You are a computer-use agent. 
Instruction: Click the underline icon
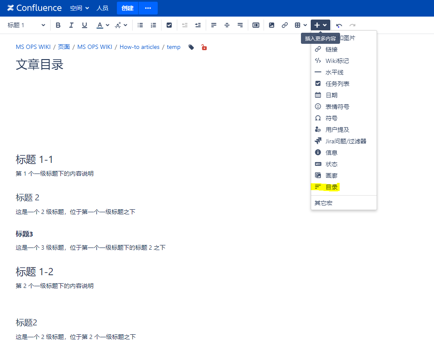point(85,25)
